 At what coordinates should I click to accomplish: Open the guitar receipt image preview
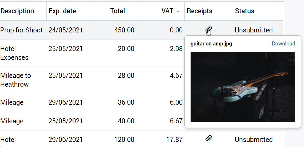(243, 87)
